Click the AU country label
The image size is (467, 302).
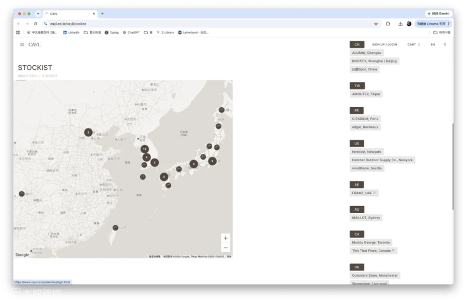tap(357, 210)
